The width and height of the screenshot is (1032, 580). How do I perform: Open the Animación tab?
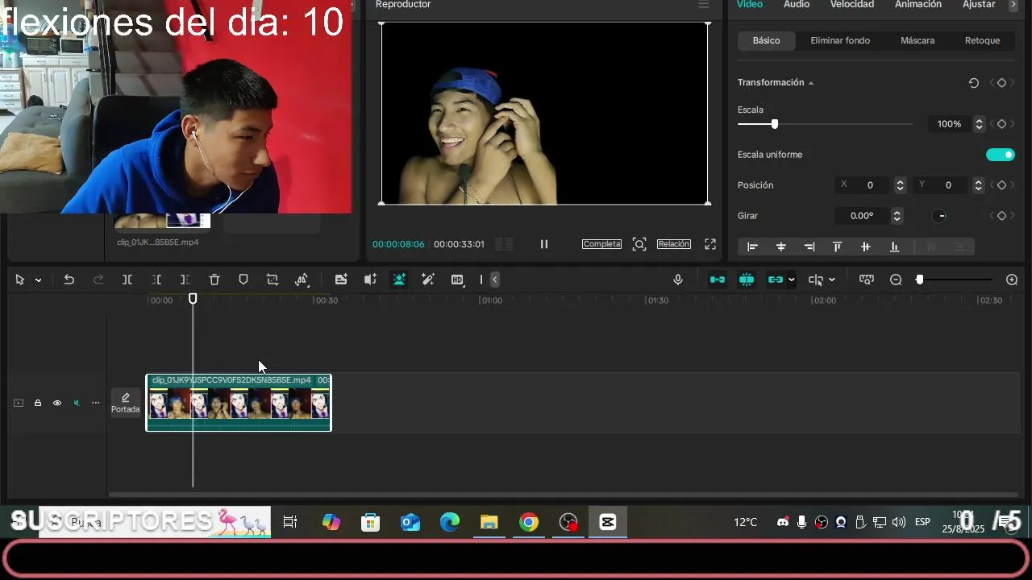(x=918, y=5)
